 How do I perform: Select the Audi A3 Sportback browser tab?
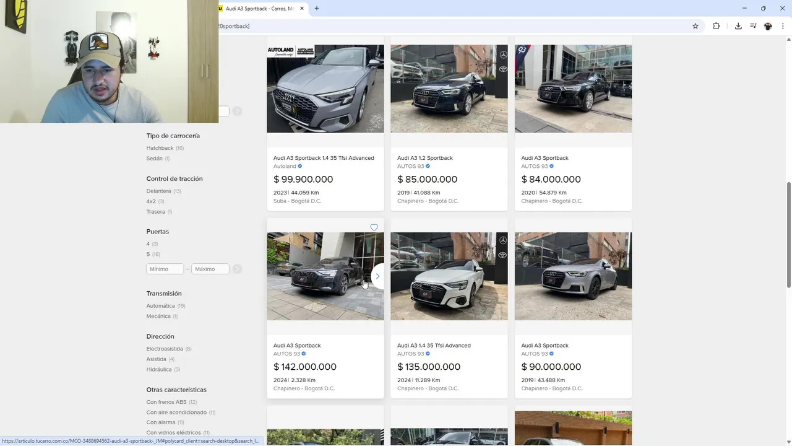tap(259, 9)
